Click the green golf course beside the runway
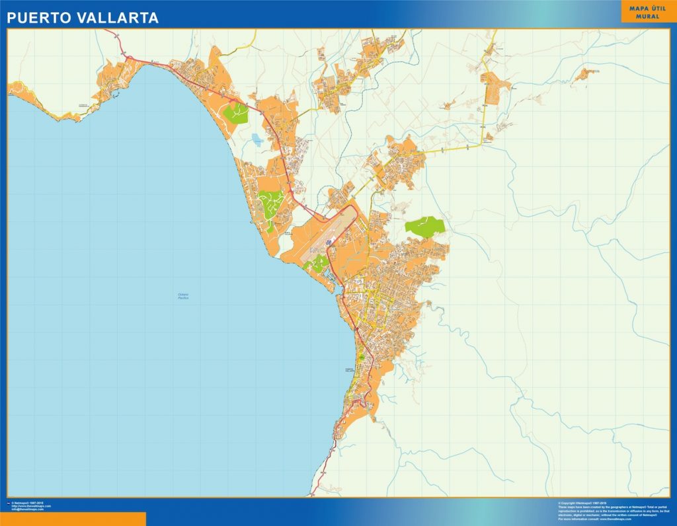677x526 pixels. tap(317, 264)
